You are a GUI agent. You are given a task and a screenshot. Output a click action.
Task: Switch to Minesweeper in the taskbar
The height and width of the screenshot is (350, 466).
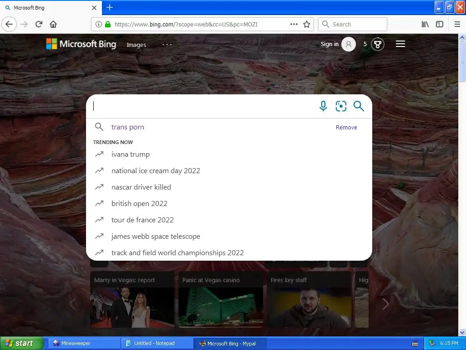tap(84, 344)
